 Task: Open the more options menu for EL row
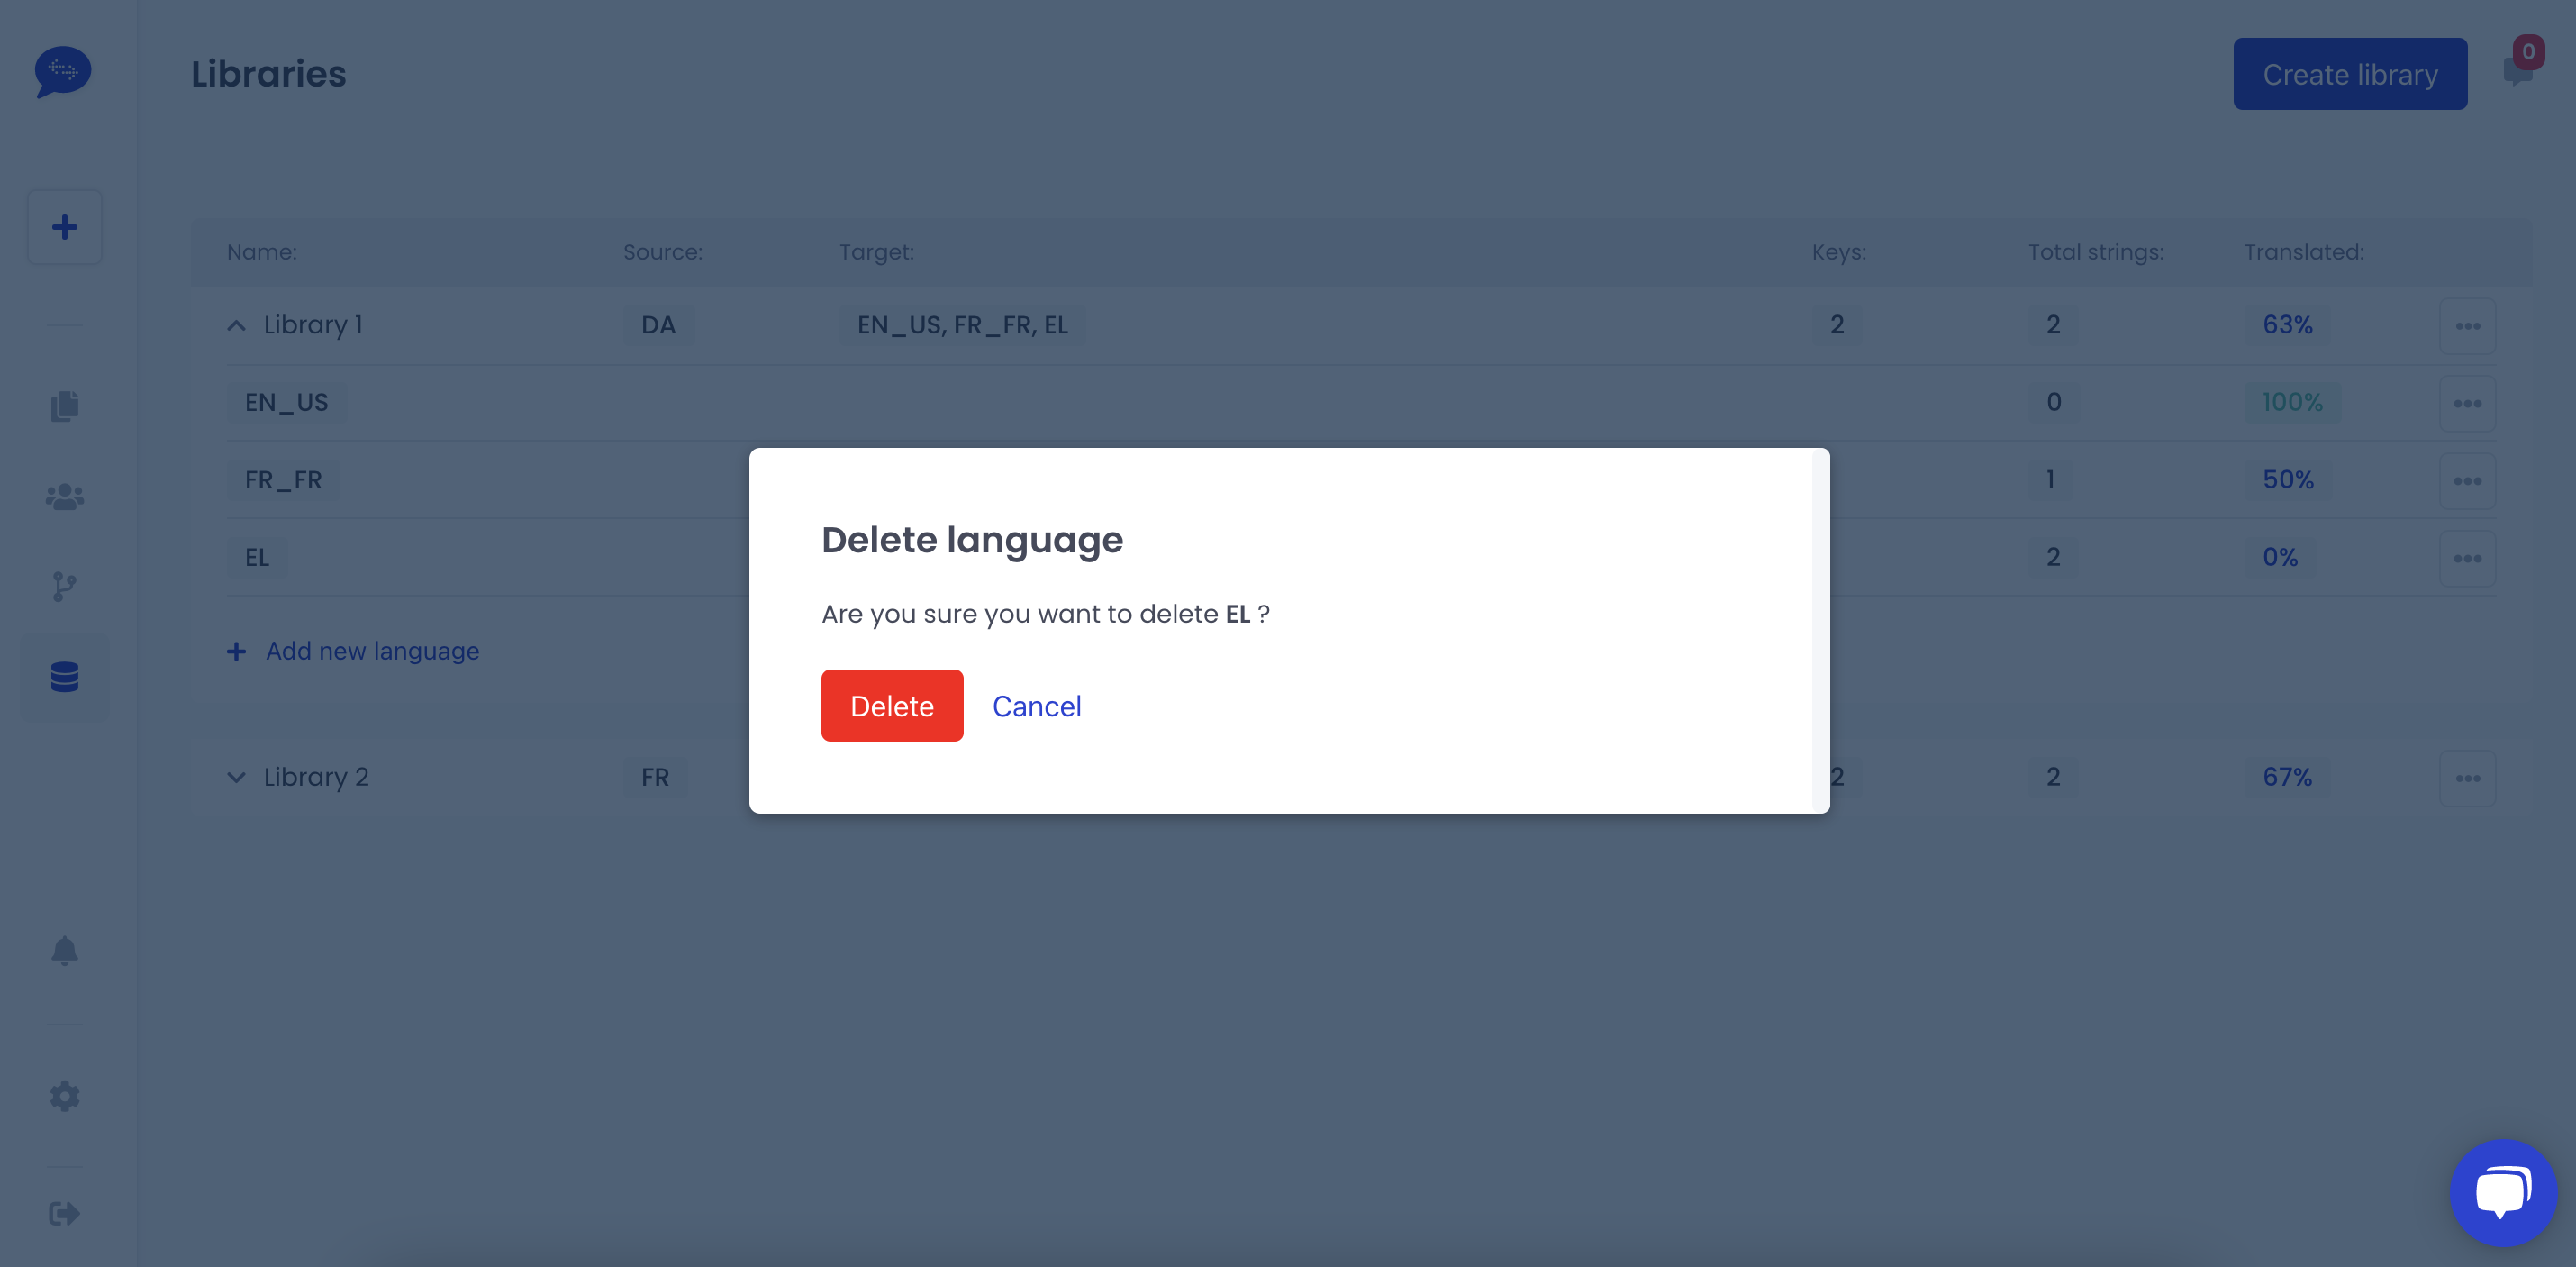(x=2467, y=559)
